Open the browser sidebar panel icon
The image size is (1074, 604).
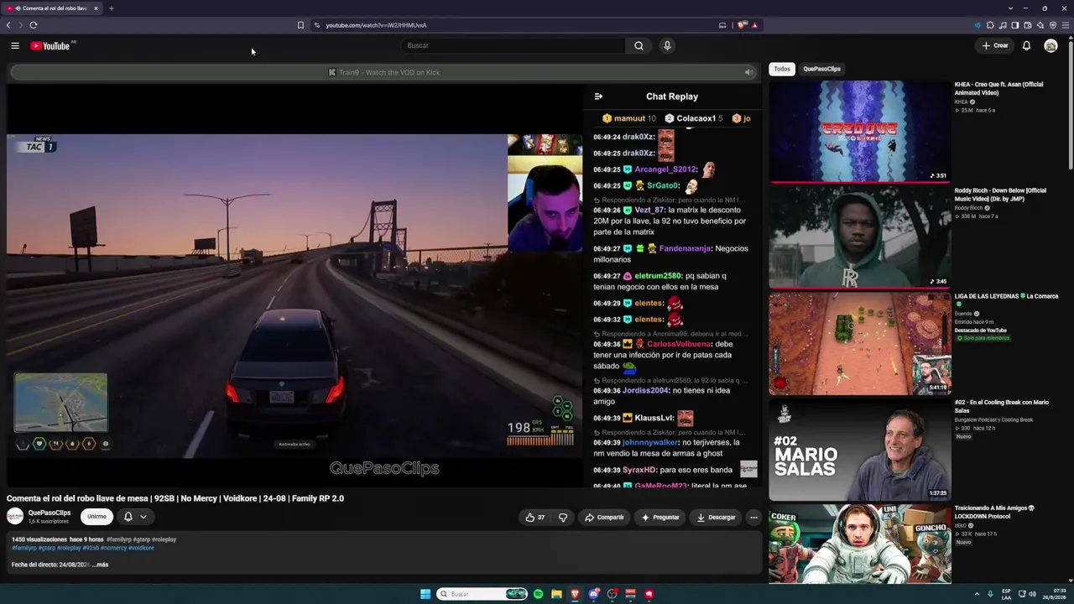[1015, 25]
